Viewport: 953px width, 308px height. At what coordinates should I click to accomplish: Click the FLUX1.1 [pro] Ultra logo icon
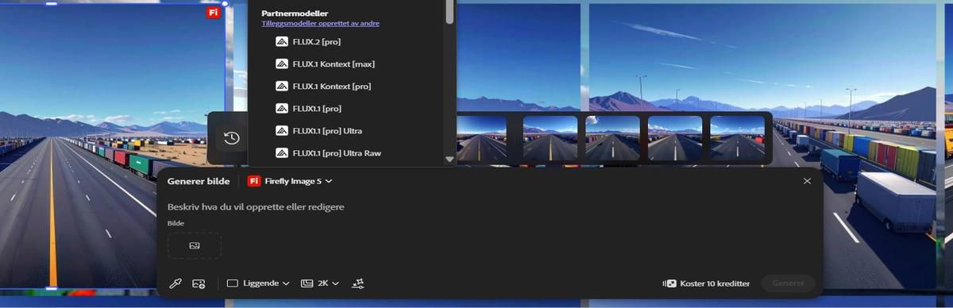coord(281,130)
